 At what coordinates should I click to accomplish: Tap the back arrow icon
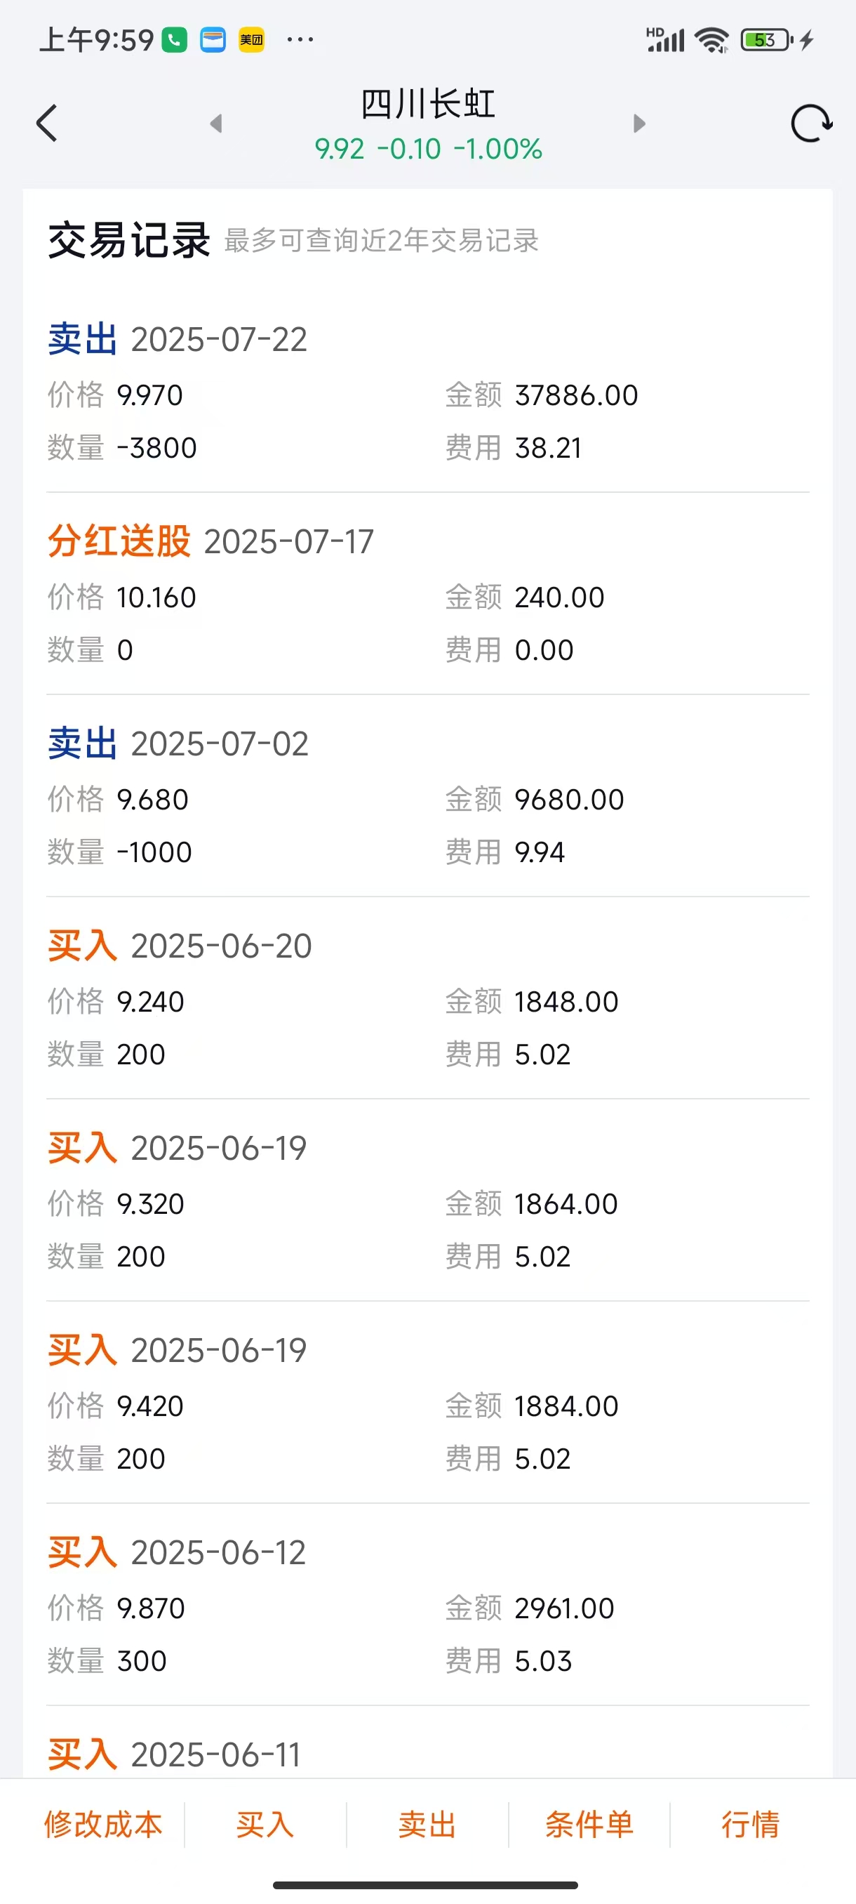click(46, 124)
